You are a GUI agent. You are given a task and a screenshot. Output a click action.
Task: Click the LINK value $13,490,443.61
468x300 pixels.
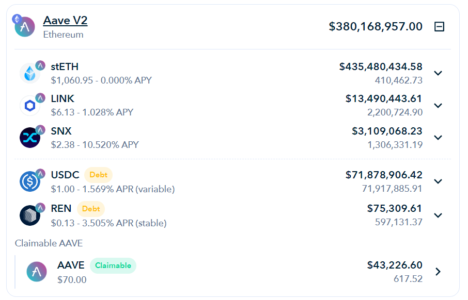[x=383, y=98]
